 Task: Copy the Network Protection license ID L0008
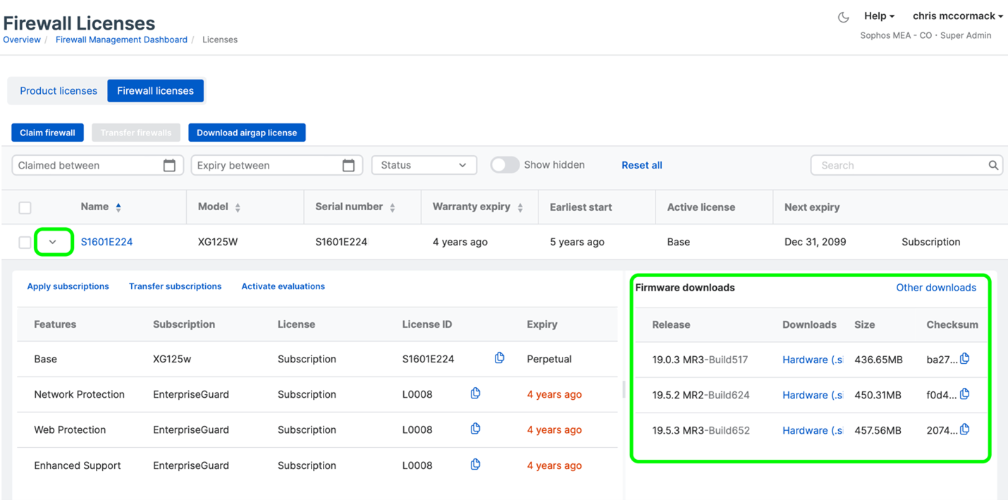point(475,394)
